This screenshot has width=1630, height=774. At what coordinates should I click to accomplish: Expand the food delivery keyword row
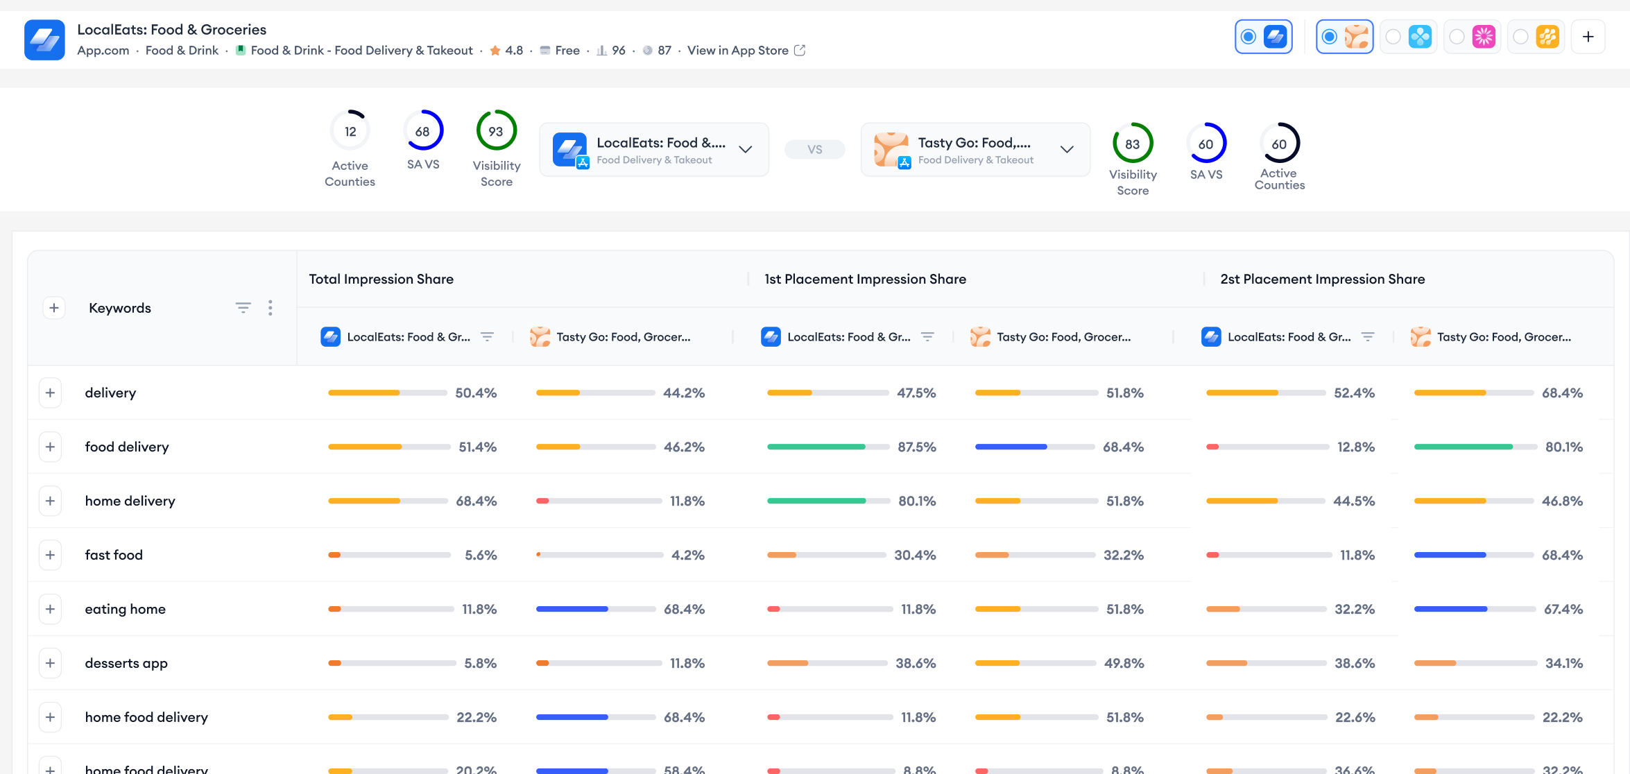(x=50, y=447)
